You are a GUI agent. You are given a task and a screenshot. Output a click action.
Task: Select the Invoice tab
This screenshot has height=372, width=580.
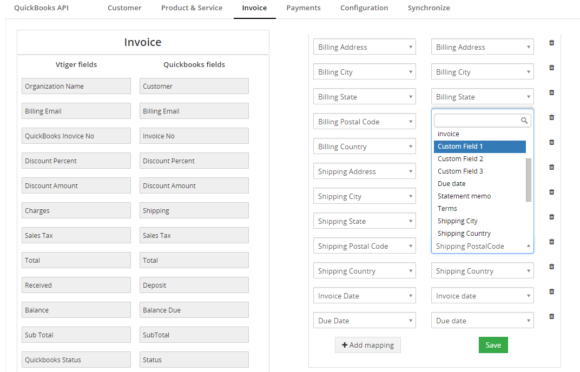(254, 8)
